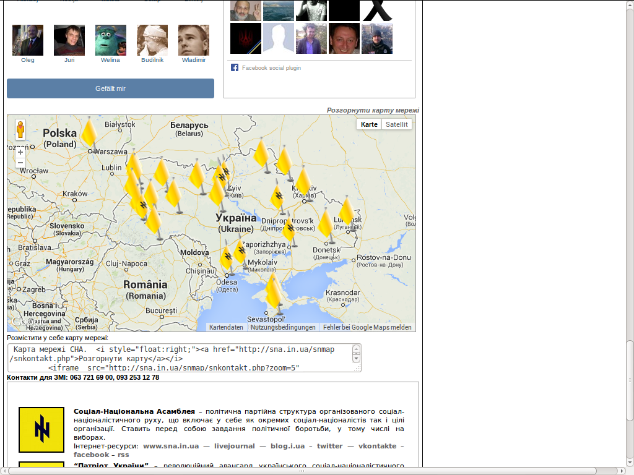Click the yellow flag marker near Sevastopol
This screenshot has height=475, width=634.
click(x=273, y=293)
